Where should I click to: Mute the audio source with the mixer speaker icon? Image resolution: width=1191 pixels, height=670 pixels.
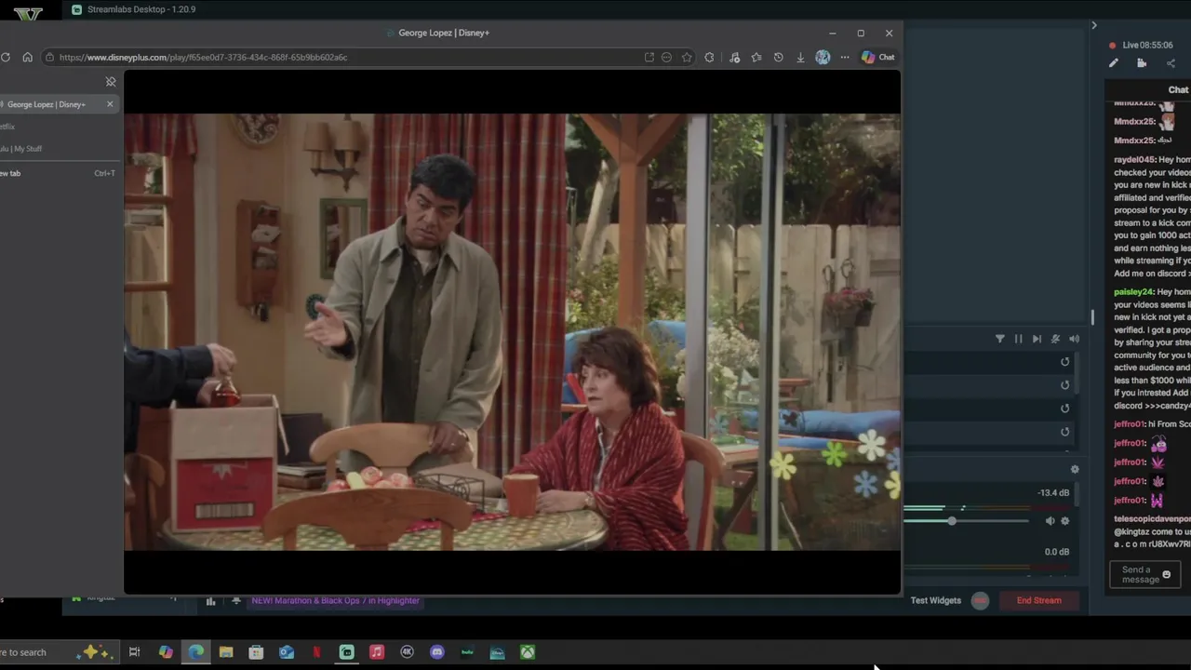[1050, 521]
